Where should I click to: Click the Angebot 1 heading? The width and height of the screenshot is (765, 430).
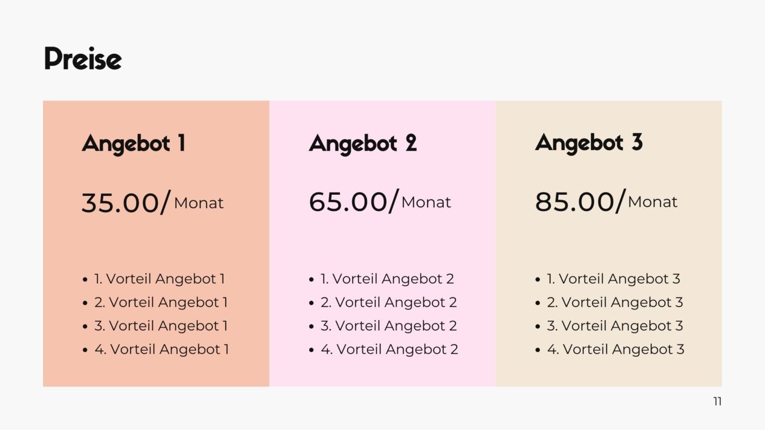(x=134, y=144)
